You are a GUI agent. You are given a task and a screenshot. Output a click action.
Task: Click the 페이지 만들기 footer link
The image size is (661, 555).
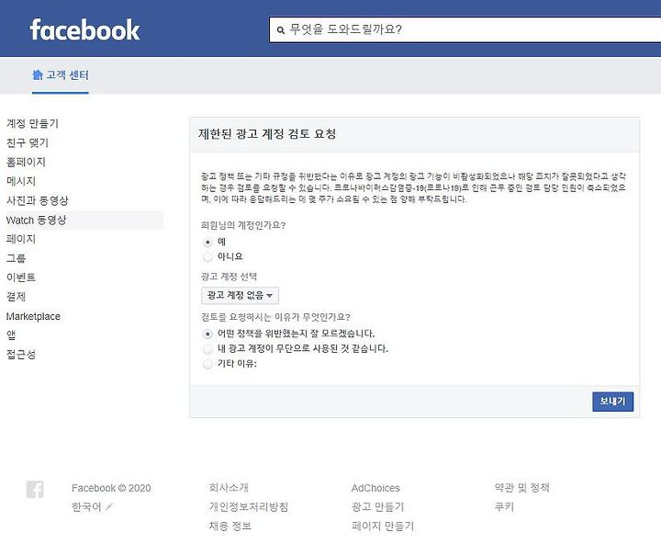(x=383, y=526)
